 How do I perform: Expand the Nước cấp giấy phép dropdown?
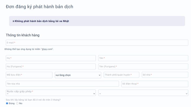pyautogui.click(x=51, y=93)
